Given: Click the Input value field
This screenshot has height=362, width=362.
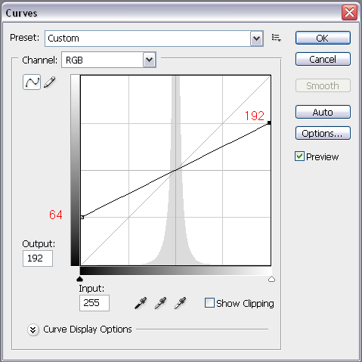Looking at the screenshot, I should (94, 303).
